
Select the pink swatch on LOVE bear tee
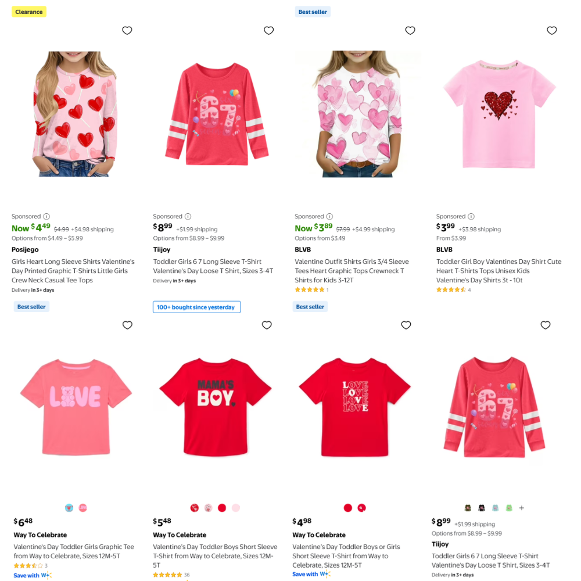tap(83, 508)
